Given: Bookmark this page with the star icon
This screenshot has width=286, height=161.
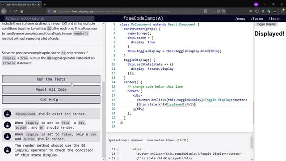Looking at the screenshot, I should (223, 11).
